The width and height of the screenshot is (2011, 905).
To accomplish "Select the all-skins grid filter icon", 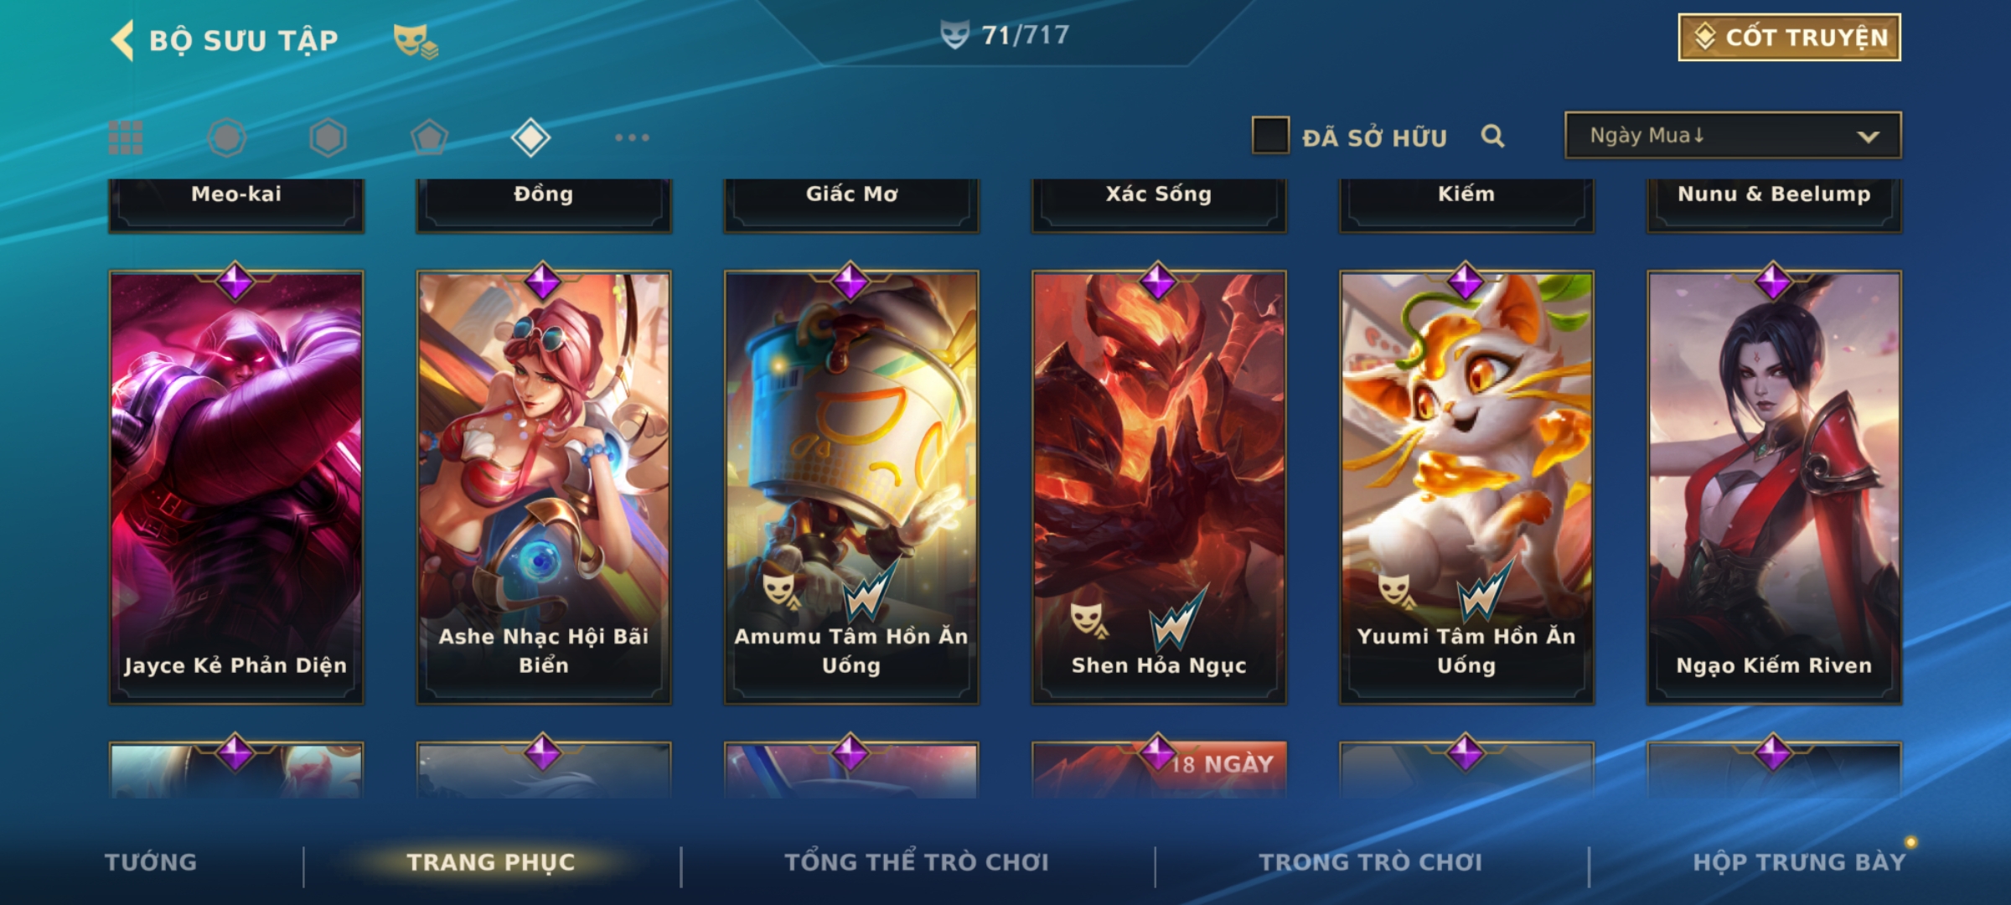I will coord(126,137).
